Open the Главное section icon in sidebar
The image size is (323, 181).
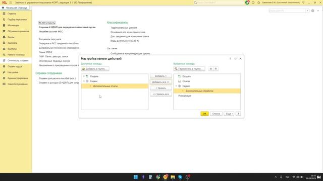coord(4,14)
